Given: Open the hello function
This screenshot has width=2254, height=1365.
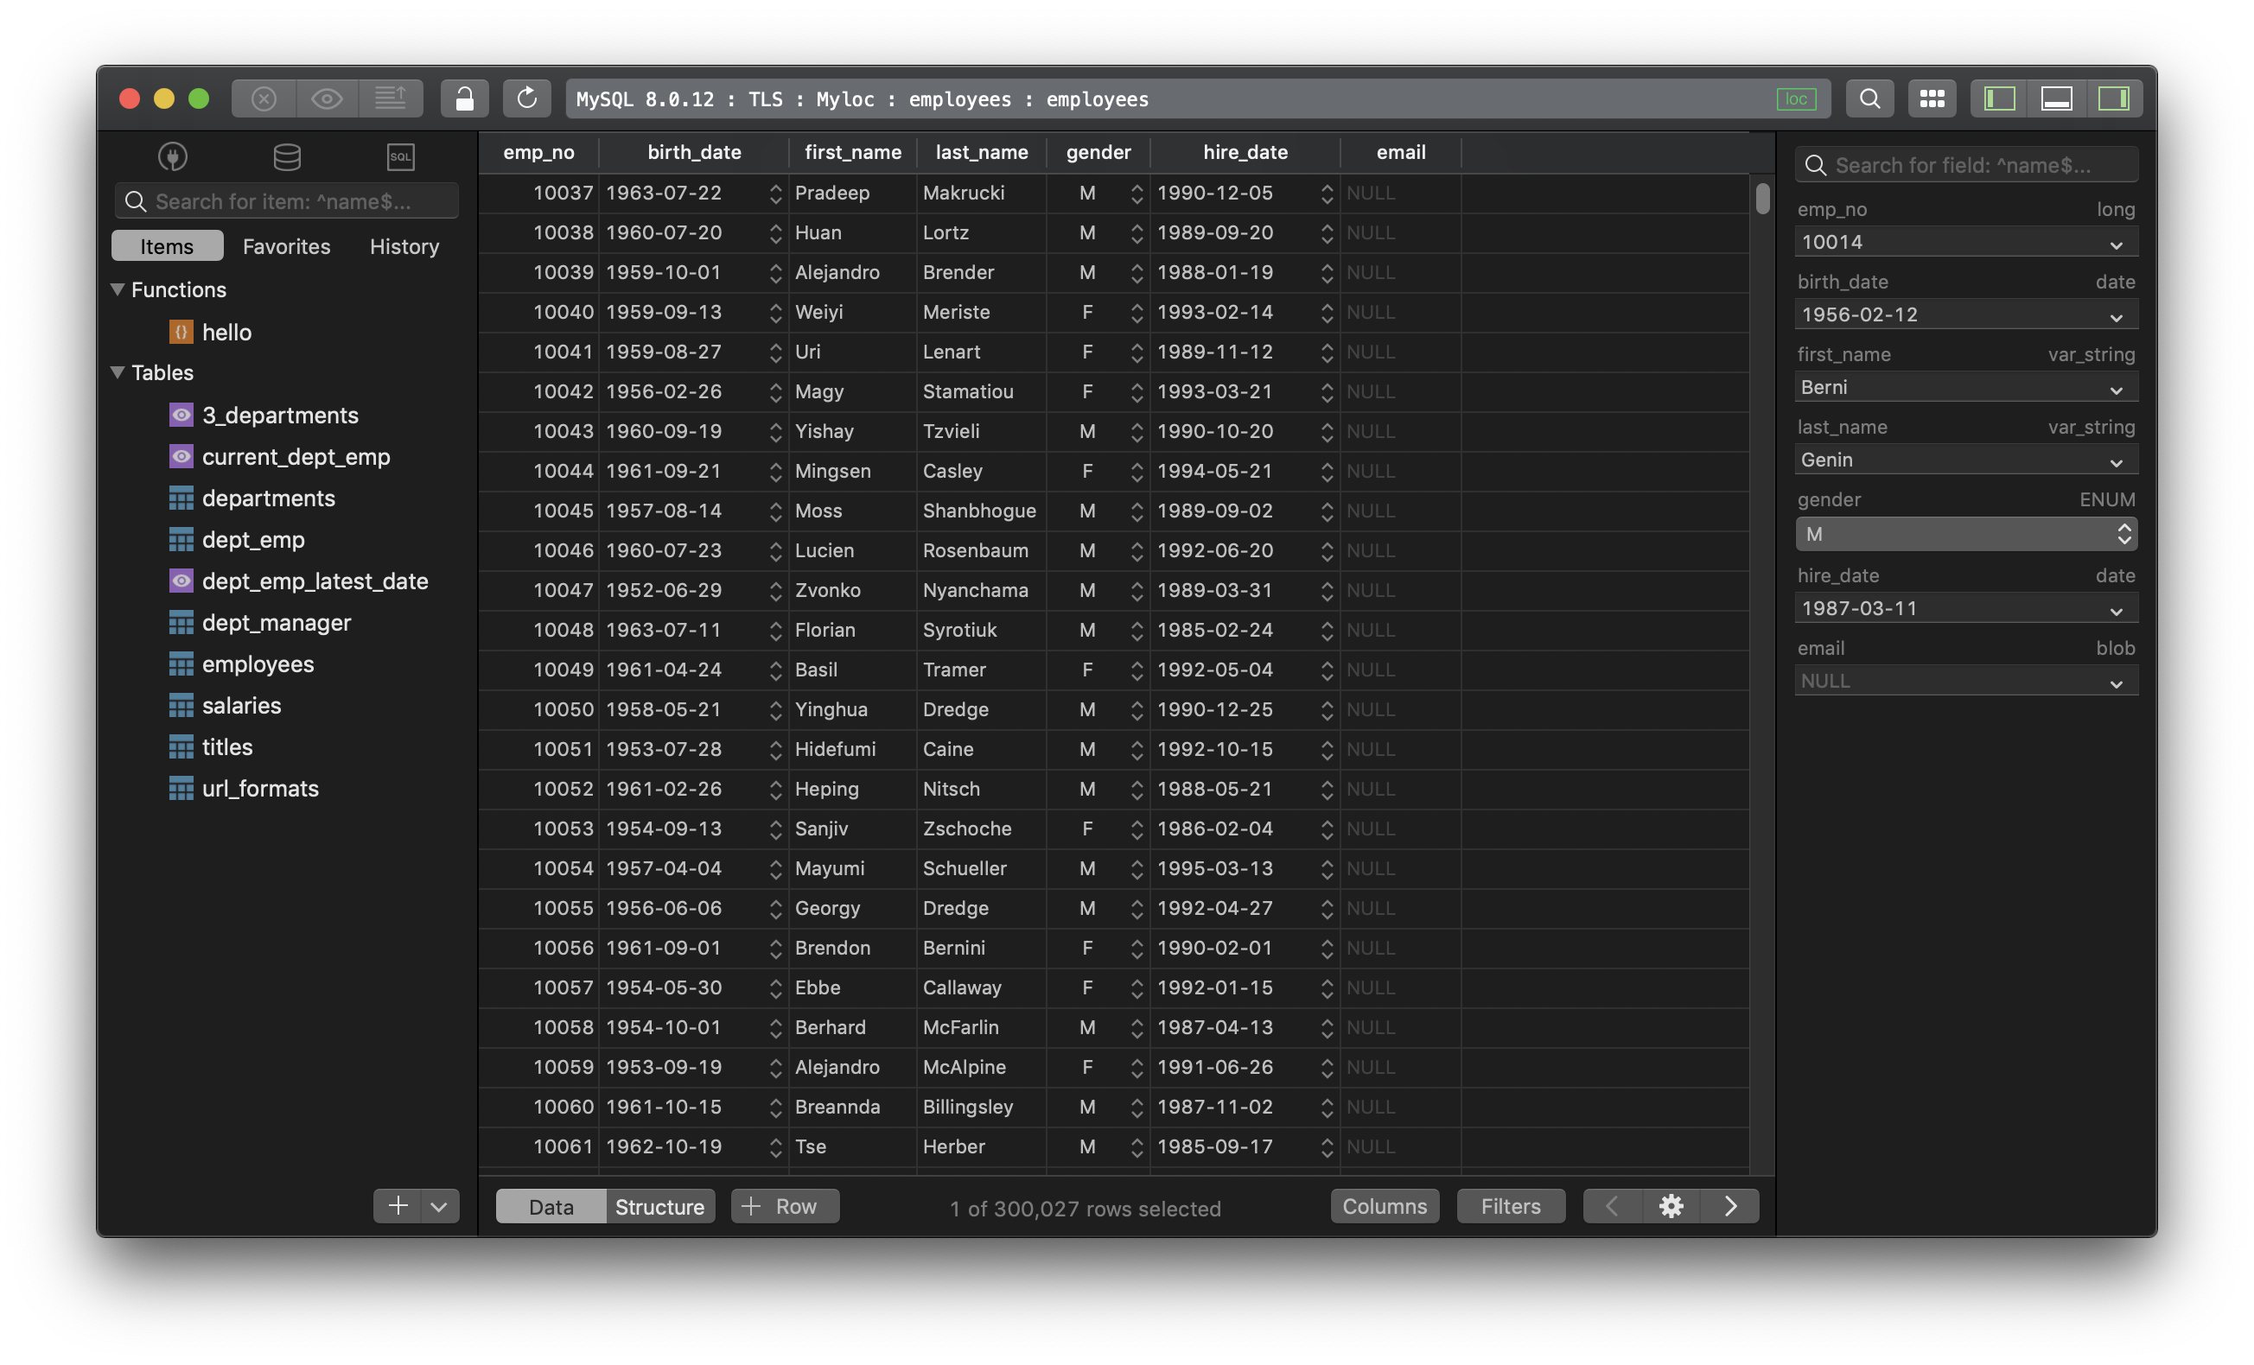Looking at the screenshot, I should click(226, 332).
